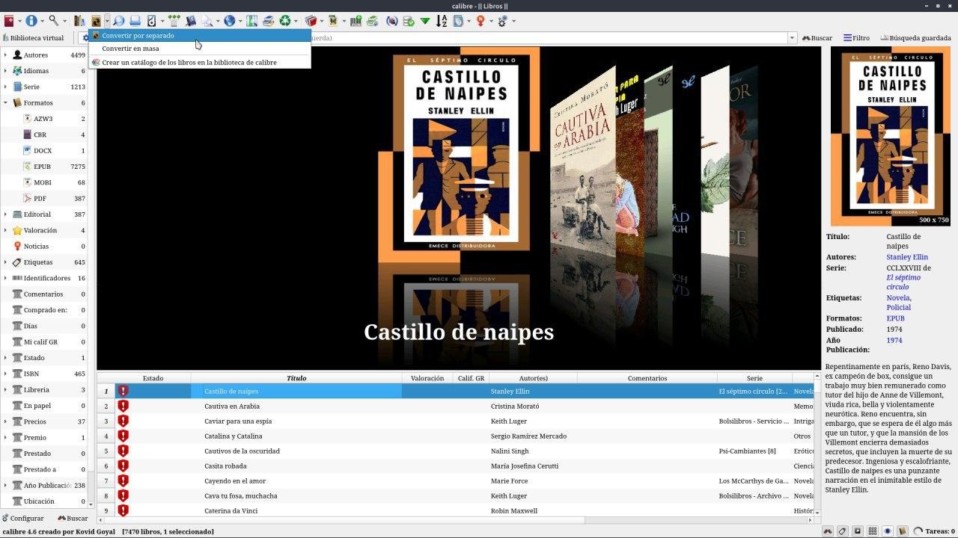Click the green recycle Remove books icon

tap(285, 21)
